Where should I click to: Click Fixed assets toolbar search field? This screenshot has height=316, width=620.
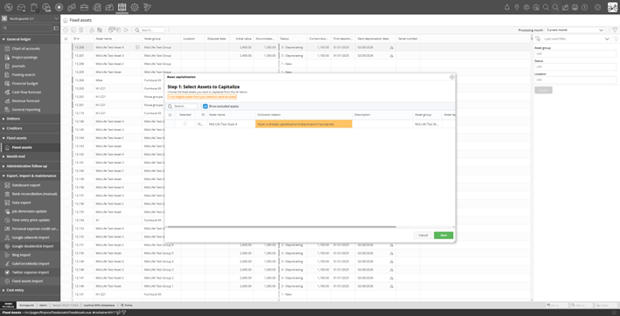(149, 30)
